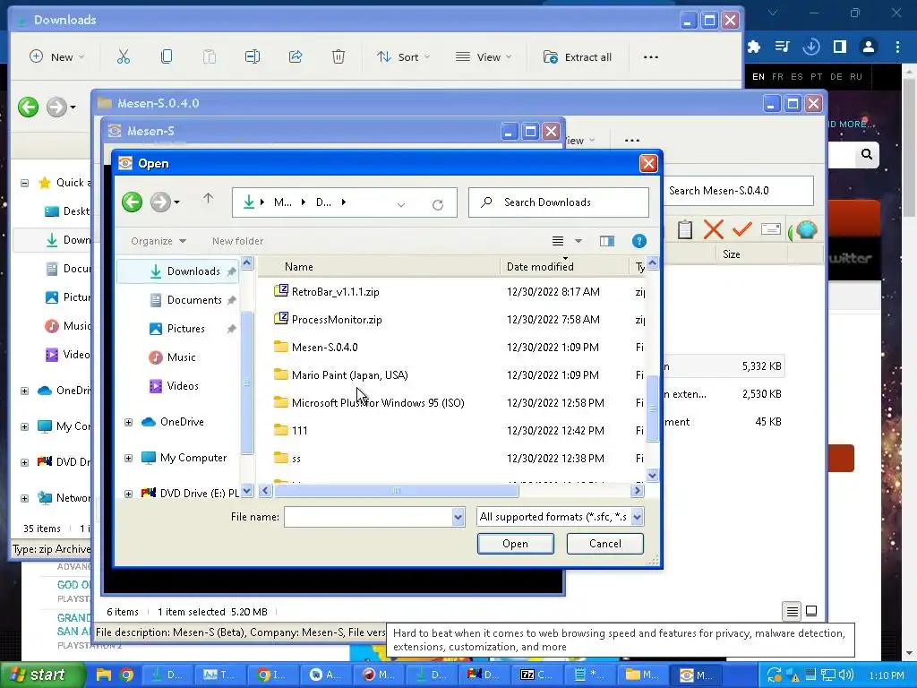Click the Search Mesen-S.0.4.0 field
The image size is (917, 688).
click(x=738, y=191)
